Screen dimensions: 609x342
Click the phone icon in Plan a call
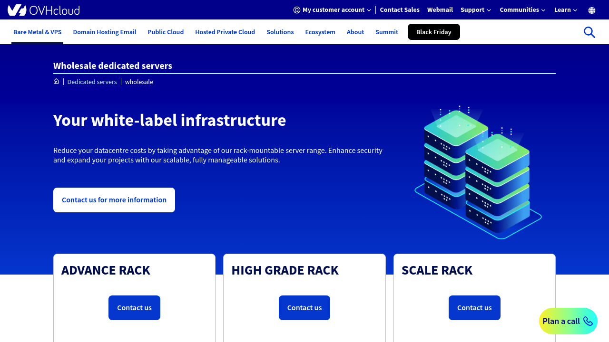click(588, 321)
